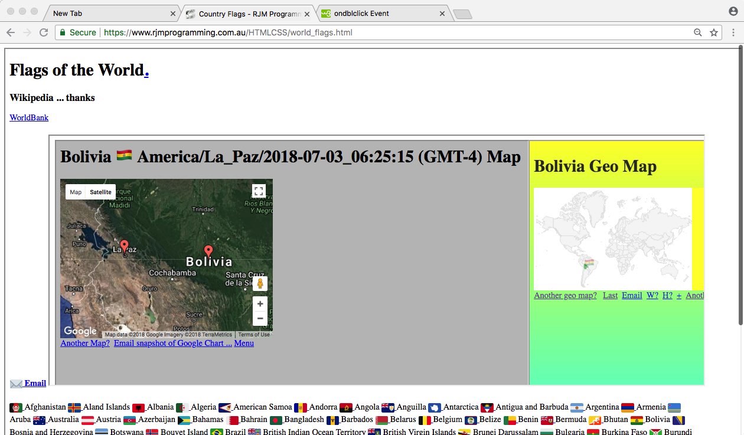
Task: Click the browser reload icon
Action: tap(44, 32)
